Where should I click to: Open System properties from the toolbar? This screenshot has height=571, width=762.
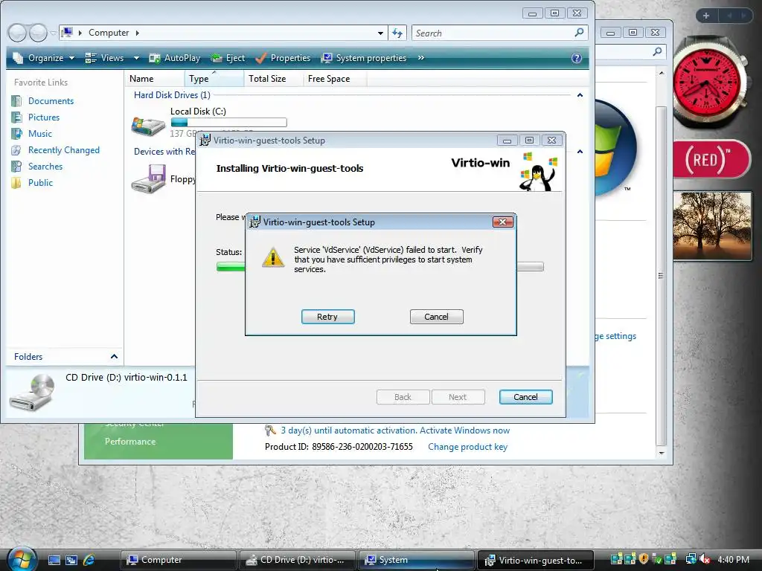(x=364, y=58)
